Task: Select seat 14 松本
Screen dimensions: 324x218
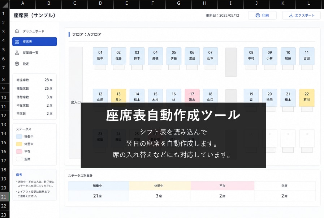Action: point(137,96)
